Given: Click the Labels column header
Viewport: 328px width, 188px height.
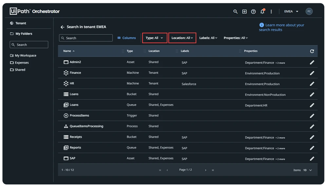Looking at the screenshot, I should coord(185,51).
